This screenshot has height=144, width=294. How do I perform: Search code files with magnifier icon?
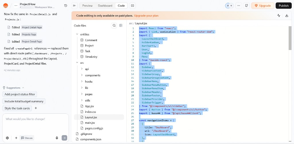(114, 25)
